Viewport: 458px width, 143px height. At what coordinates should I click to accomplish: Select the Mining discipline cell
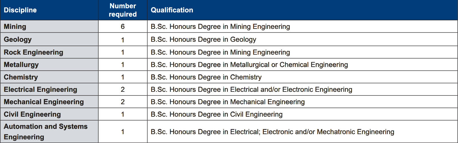pyautogui.click(x=49, y=26)
